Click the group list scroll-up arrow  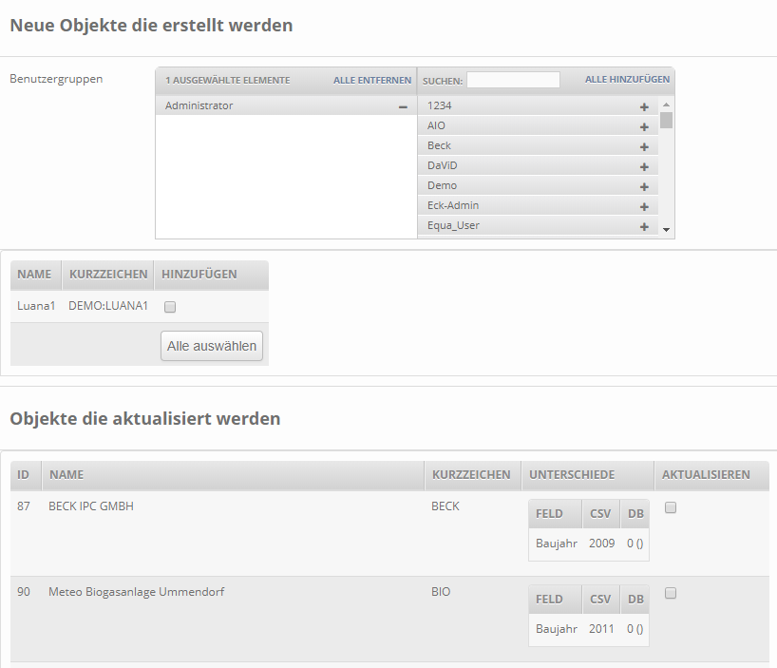[667, 105]
